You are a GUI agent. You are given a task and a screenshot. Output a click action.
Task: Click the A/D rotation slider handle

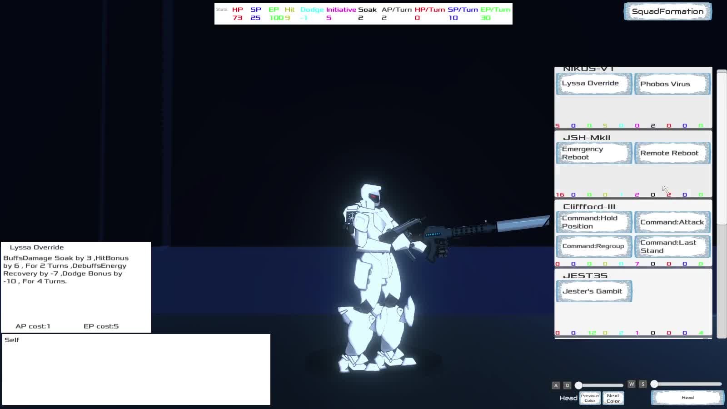tap(578, 385)
